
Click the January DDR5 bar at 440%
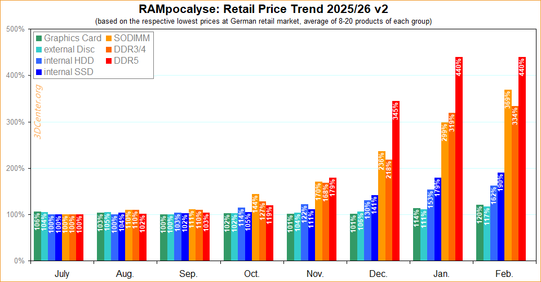pyautogui.click(x=459, y=164)
